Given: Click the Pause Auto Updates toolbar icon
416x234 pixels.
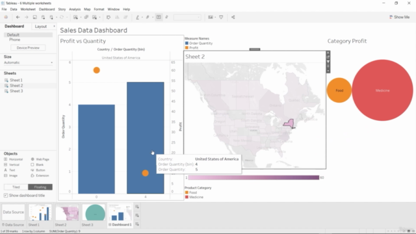Looking at the screenshot, I should coord(51,18).
